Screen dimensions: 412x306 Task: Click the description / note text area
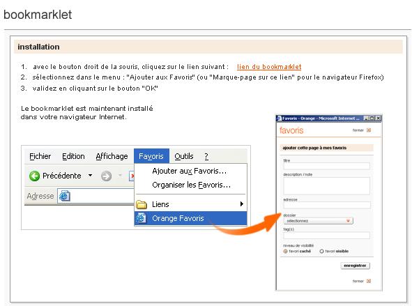327,185
